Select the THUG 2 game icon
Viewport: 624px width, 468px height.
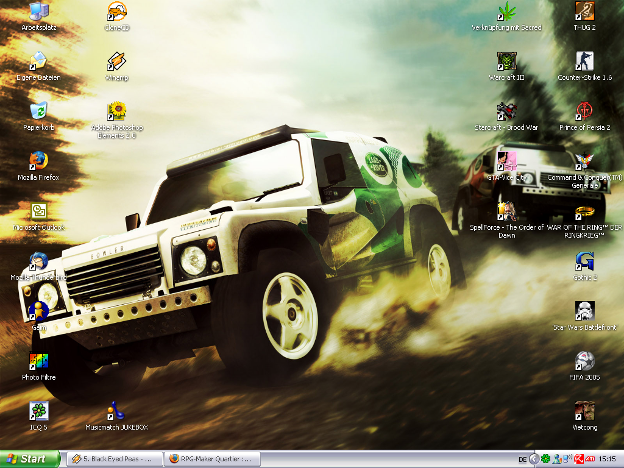pos(584,12)
